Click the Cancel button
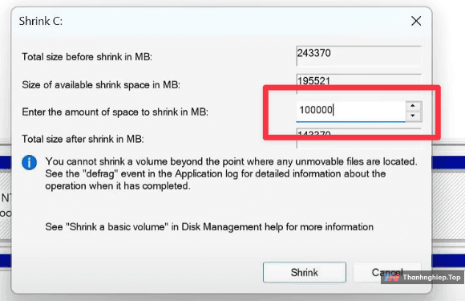 click(x=387, y=272)
